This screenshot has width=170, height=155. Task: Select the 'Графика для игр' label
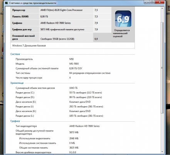coord(22,29)
